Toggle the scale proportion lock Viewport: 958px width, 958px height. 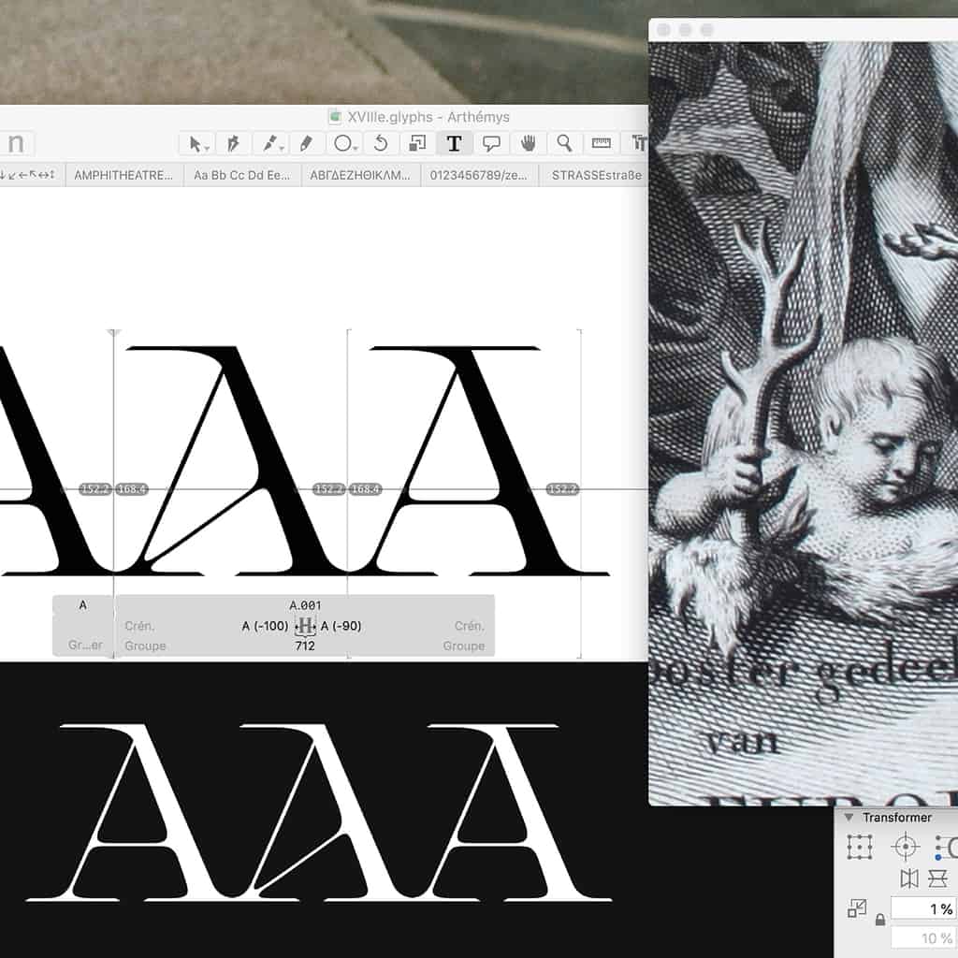[x=879, y=920]
